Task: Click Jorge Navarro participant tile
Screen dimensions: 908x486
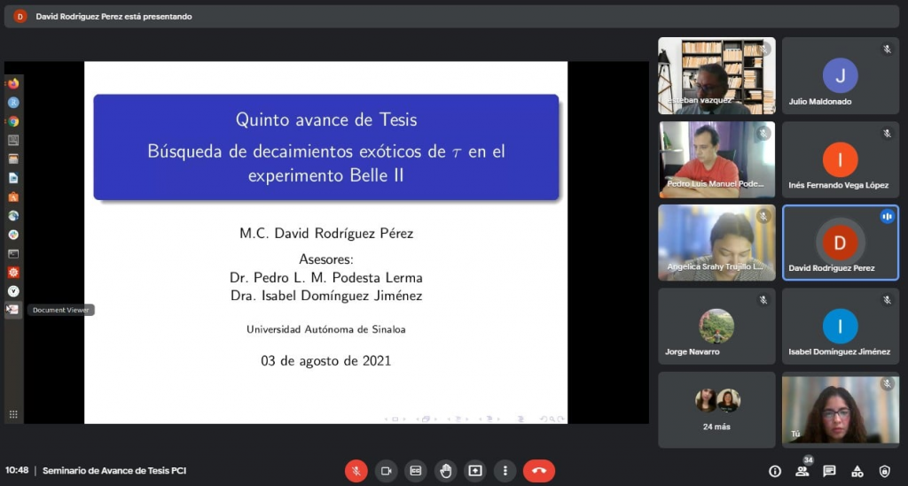Action: pyautogui.click(x=716, y=327)
